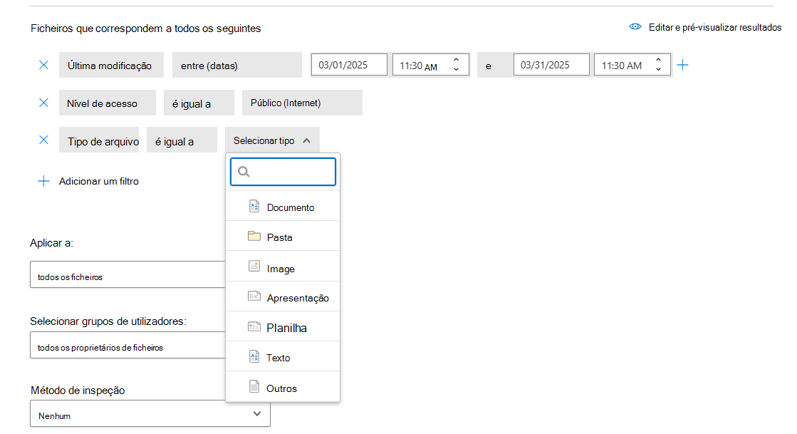The image size is (797, 434).
Task: Remove the Última modificação filter row
Action: (x=43, y=65)
